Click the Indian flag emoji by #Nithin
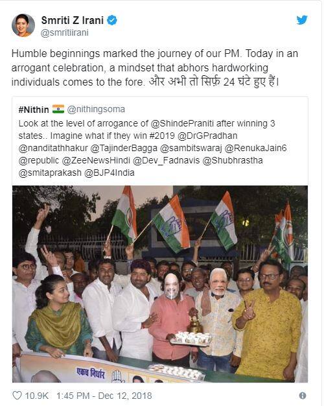This screenshot has width=324, height=406. click(x=58, y=109)
